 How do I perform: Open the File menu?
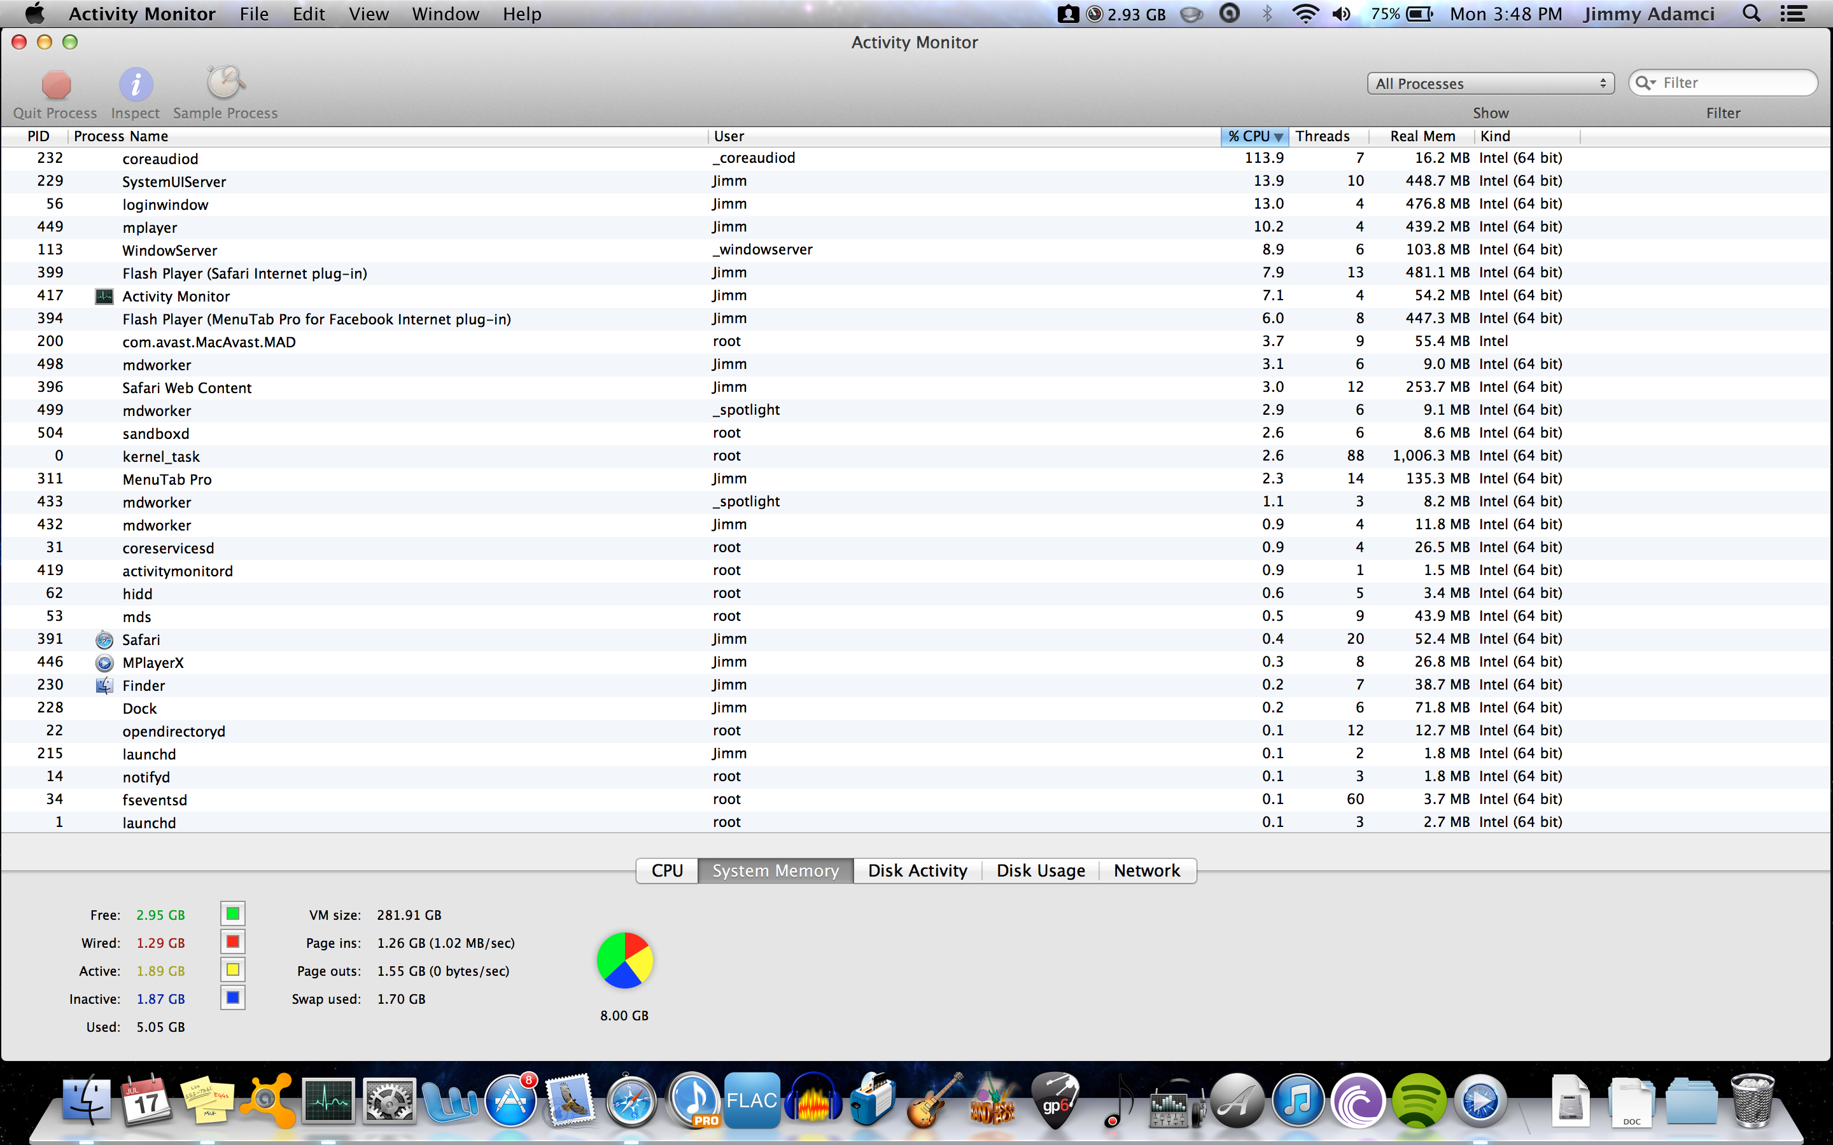[x=254, y=13]
